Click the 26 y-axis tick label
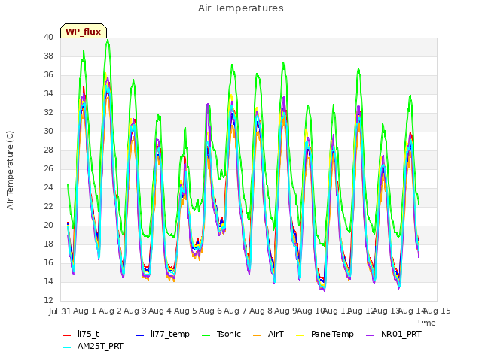 tap(48, 168)
